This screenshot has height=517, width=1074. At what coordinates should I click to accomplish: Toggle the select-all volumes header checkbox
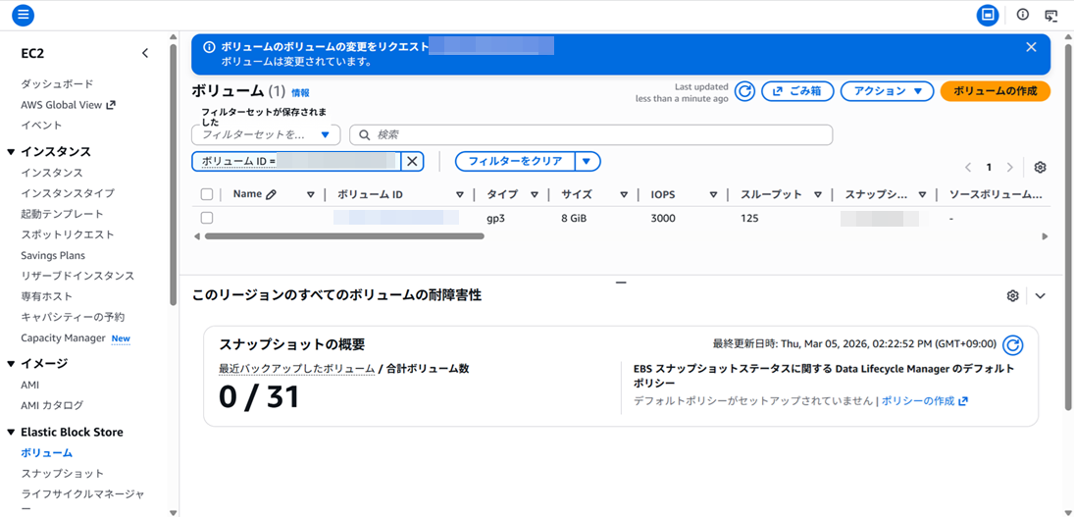pos(207,194)
